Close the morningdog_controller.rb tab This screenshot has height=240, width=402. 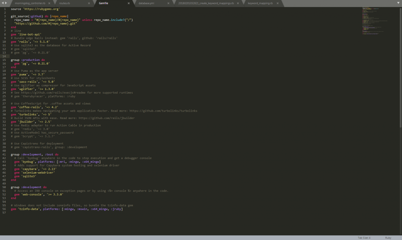pyautogui.click(x=49, y=3)
